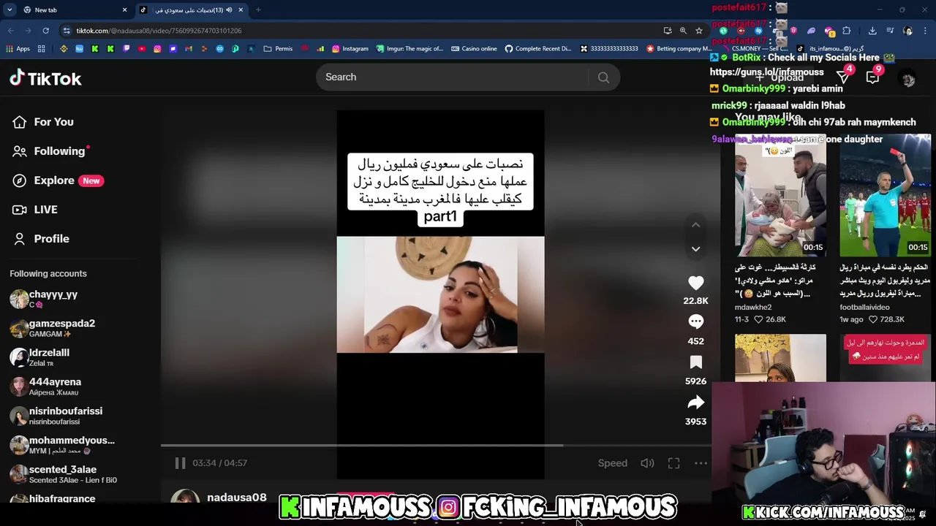Image resolution: width=936 pixels, height=526 pixels.
Task: Open a new browser tab with plus
Action: coord(258,10)
